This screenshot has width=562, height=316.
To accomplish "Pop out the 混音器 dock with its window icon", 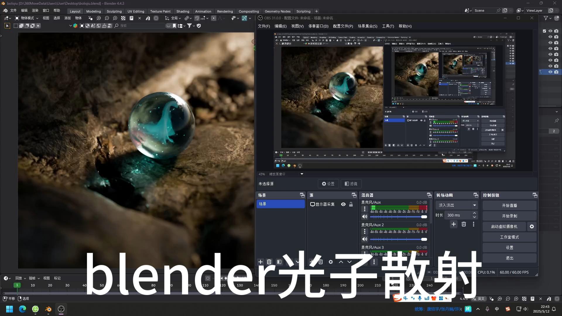I will (429, 195).
